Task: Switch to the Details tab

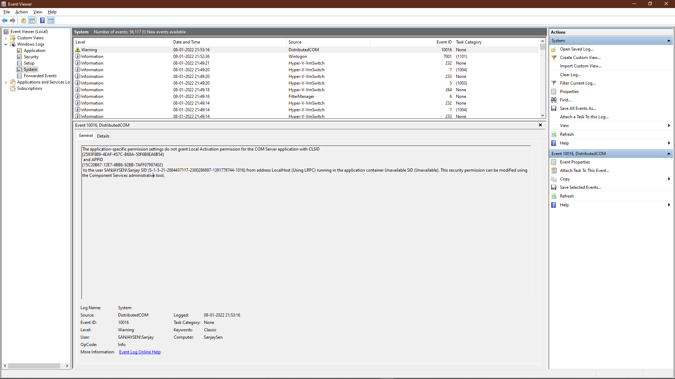Action: [x=103, y=136]
